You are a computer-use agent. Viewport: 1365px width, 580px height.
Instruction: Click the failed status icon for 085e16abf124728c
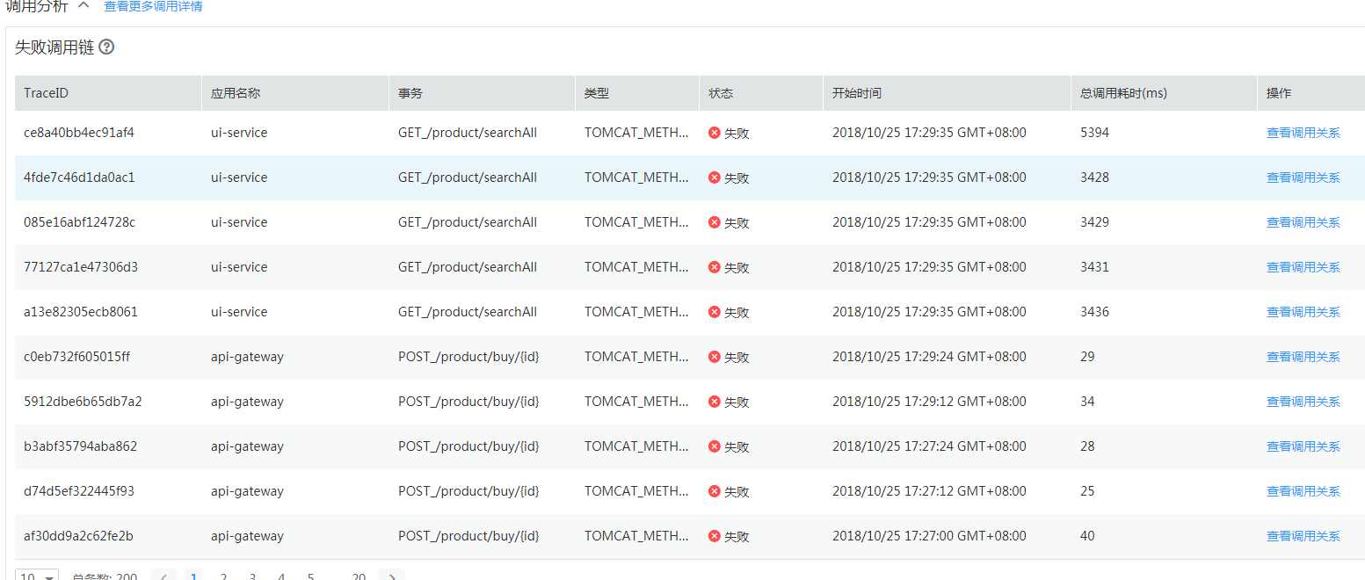tap(714, 222)
